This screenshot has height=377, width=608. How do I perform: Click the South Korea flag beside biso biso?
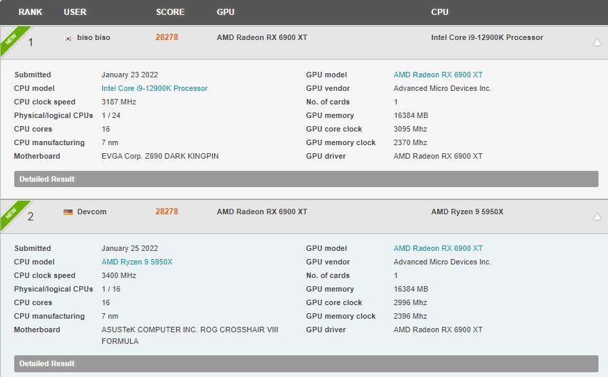click(x=68, y=38)
